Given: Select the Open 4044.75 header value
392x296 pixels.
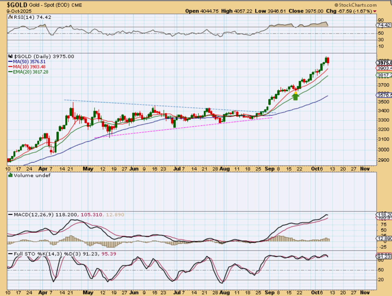Looking at the screenshot, I should [x=202, y=11].
